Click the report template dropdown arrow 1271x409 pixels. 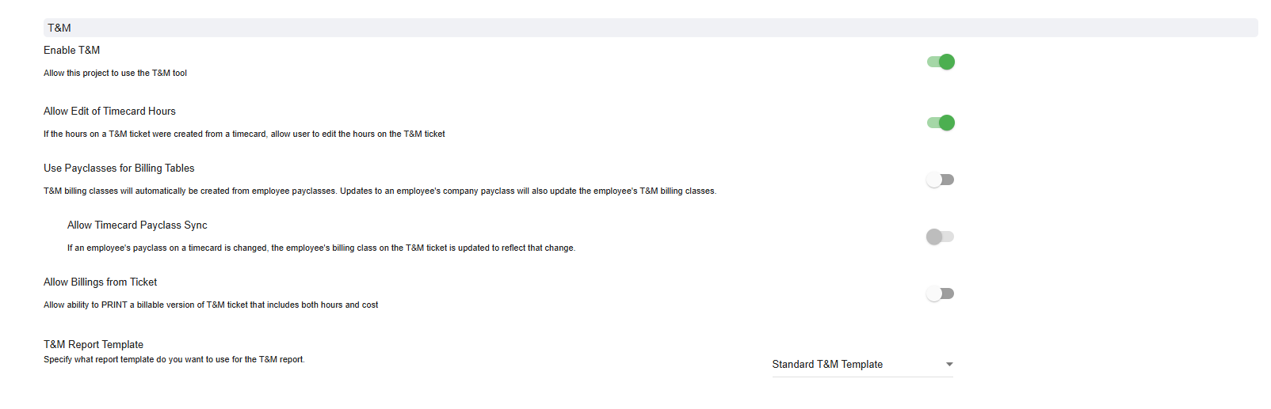coord(949,365)
